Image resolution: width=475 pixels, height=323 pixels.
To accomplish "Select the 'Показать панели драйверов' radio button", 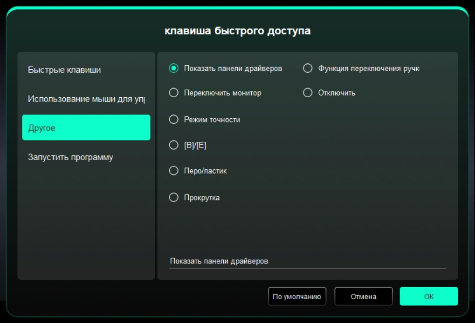I will [x=174, y=68].
